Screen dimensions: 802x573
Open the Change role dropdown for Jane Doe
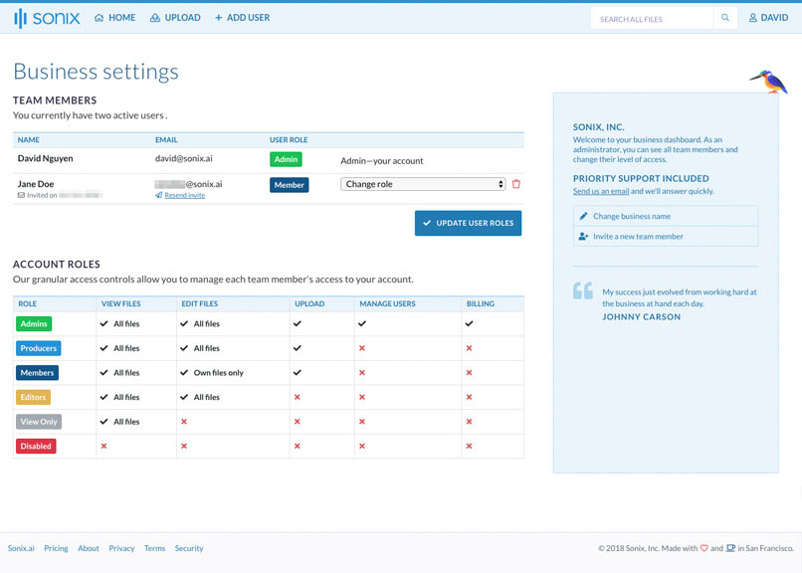(423, 184)
